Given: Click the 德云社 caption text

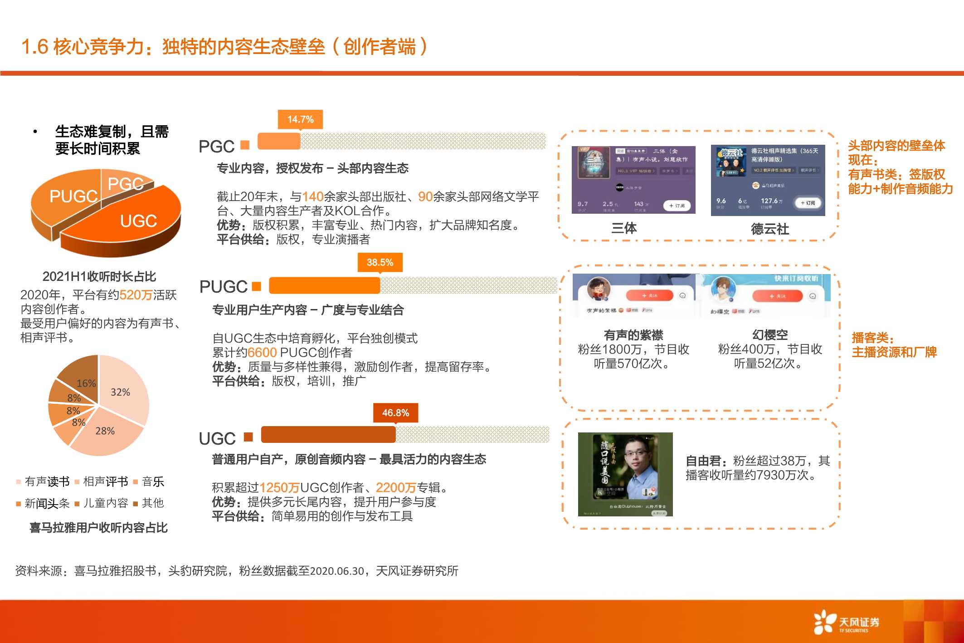Looking at the screenshot, I should 770,229.
